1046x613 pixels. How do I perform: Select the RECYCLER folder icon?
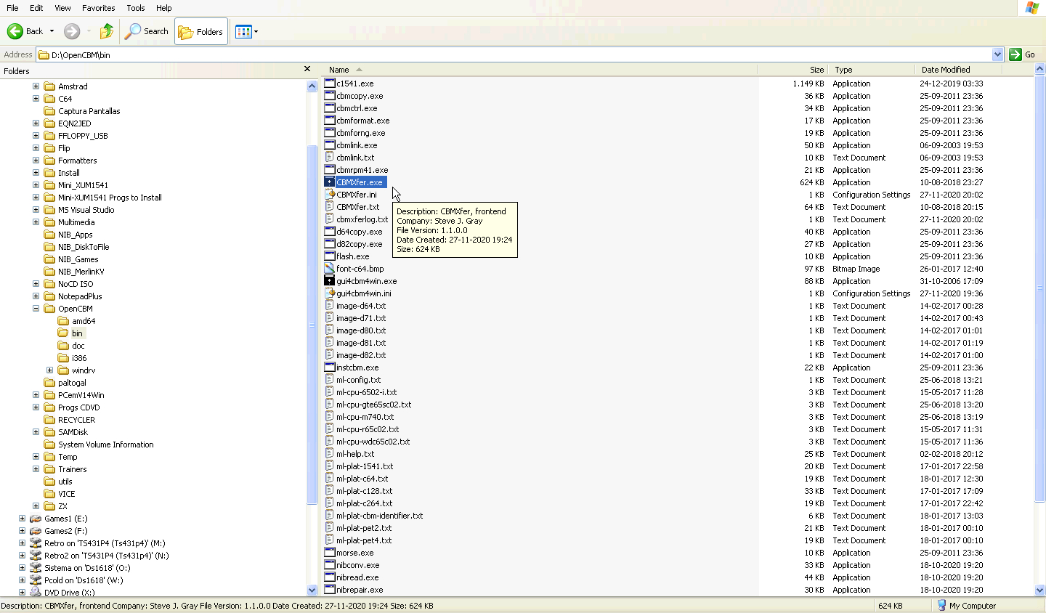pyautogui.click(x=49, y=420)
